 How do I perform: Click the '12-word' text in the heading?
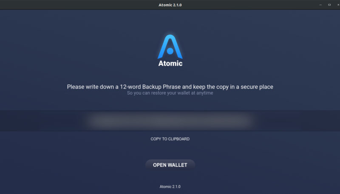click(130, 87)
